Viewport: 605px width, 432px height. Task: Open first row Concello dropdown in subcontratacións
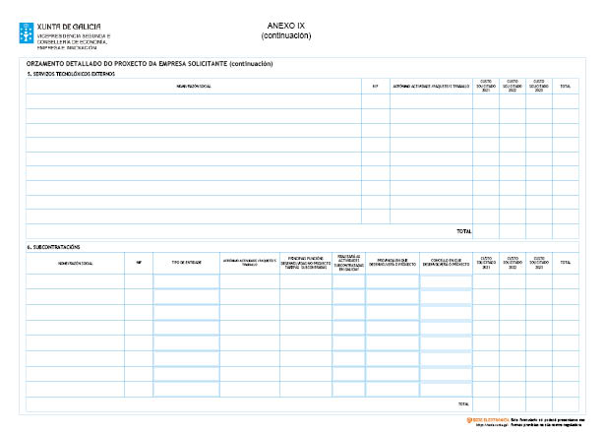click(x=446, y=281)
